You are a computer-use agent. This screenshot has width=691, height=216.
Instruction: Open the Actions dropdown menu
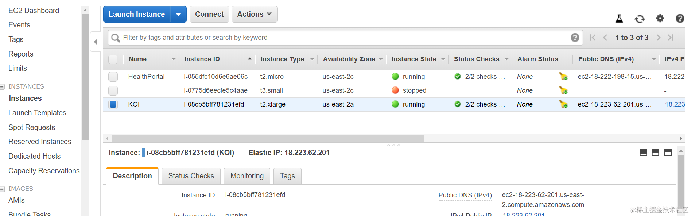[x=255, y=14]
